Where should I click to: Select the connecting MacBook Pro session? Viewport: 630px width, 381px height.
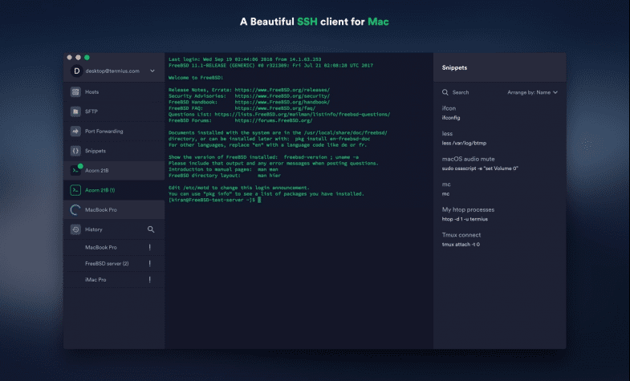click(x=114, y=210)
